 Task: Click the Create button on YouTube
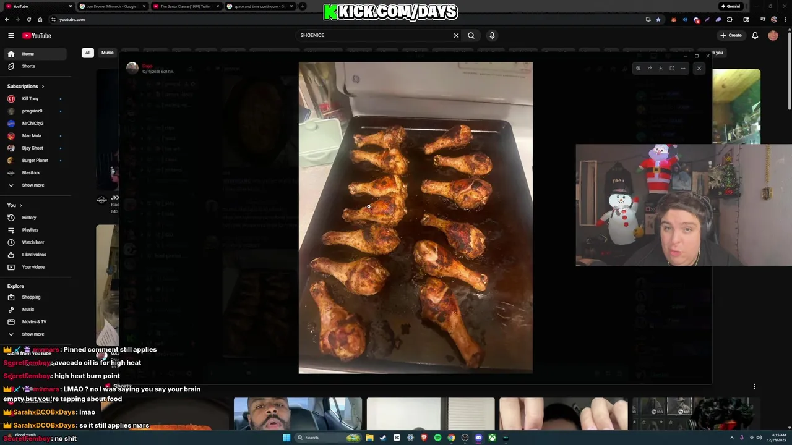tap(731, 35)
